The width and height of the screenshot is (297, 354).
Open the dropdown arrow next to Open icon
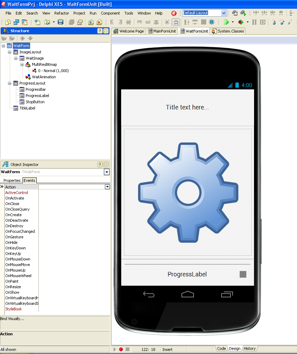(x=54, y=22)
